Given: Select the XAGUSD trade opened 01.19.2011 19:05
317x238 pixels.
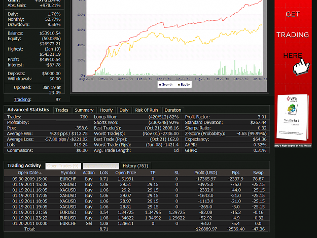Looking at the screenshot, I should (x=136, y=207).
